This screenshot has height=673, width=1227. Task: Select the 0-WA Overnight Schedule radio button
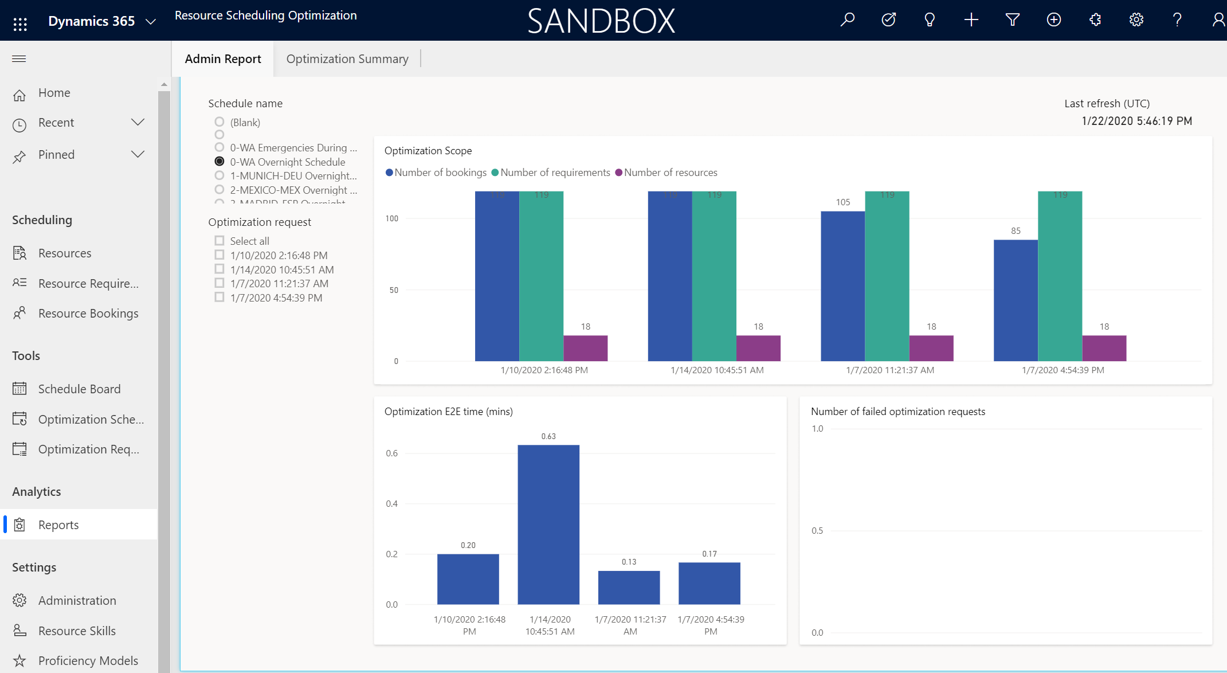point(219,162)
